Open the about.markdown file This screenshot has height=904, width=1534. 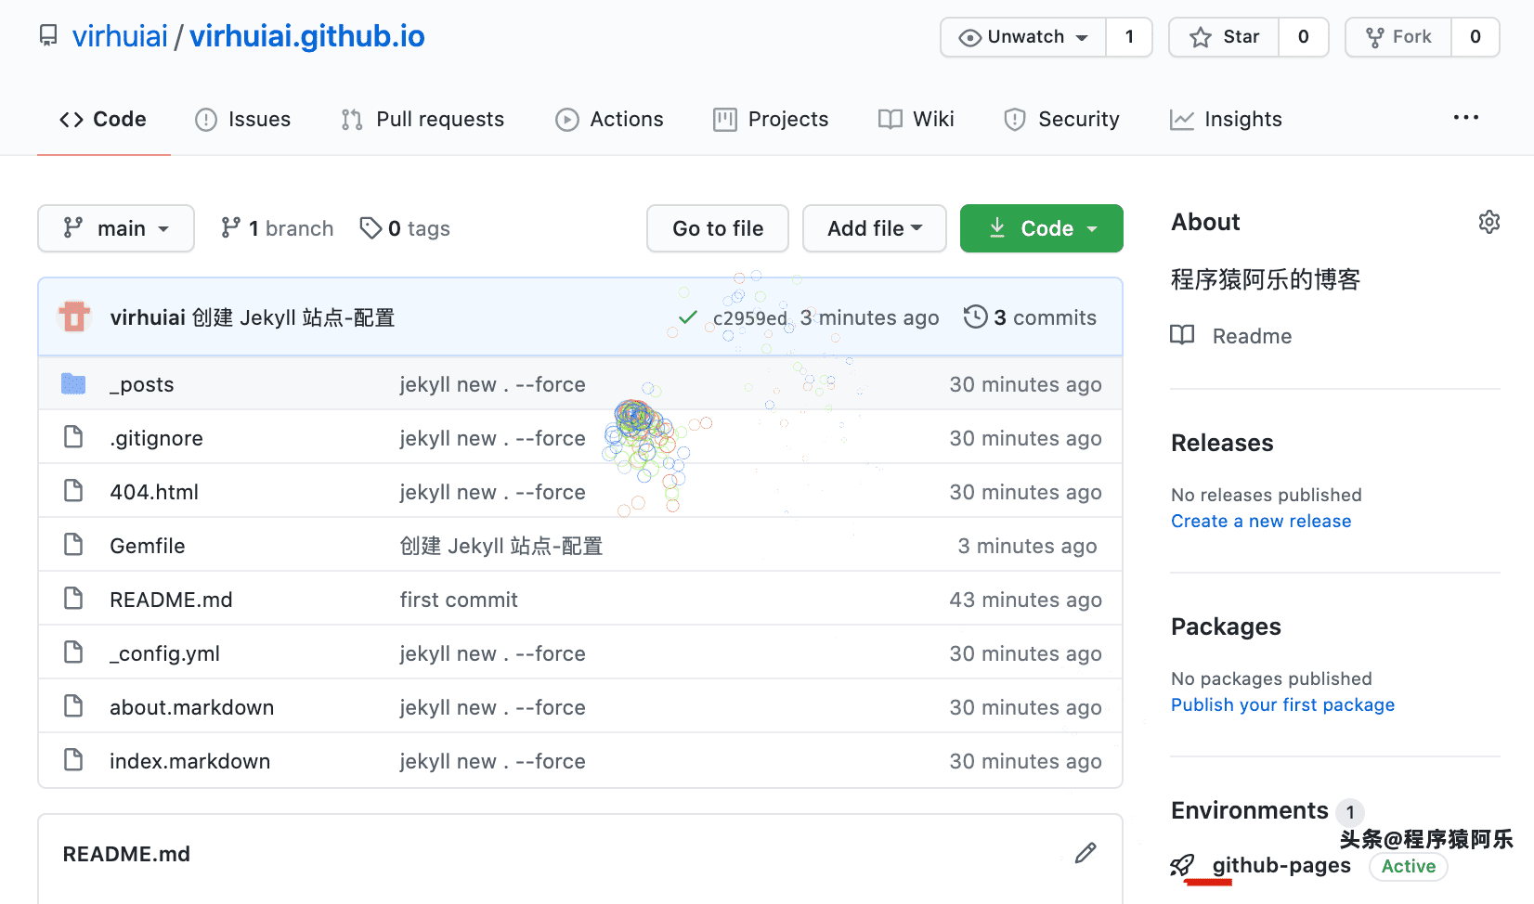191,707
